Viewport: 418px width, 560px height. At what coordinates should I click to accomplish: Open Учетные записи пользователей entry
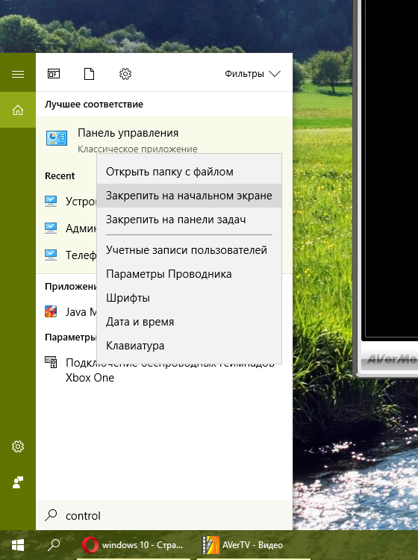(x=189, y=250)
